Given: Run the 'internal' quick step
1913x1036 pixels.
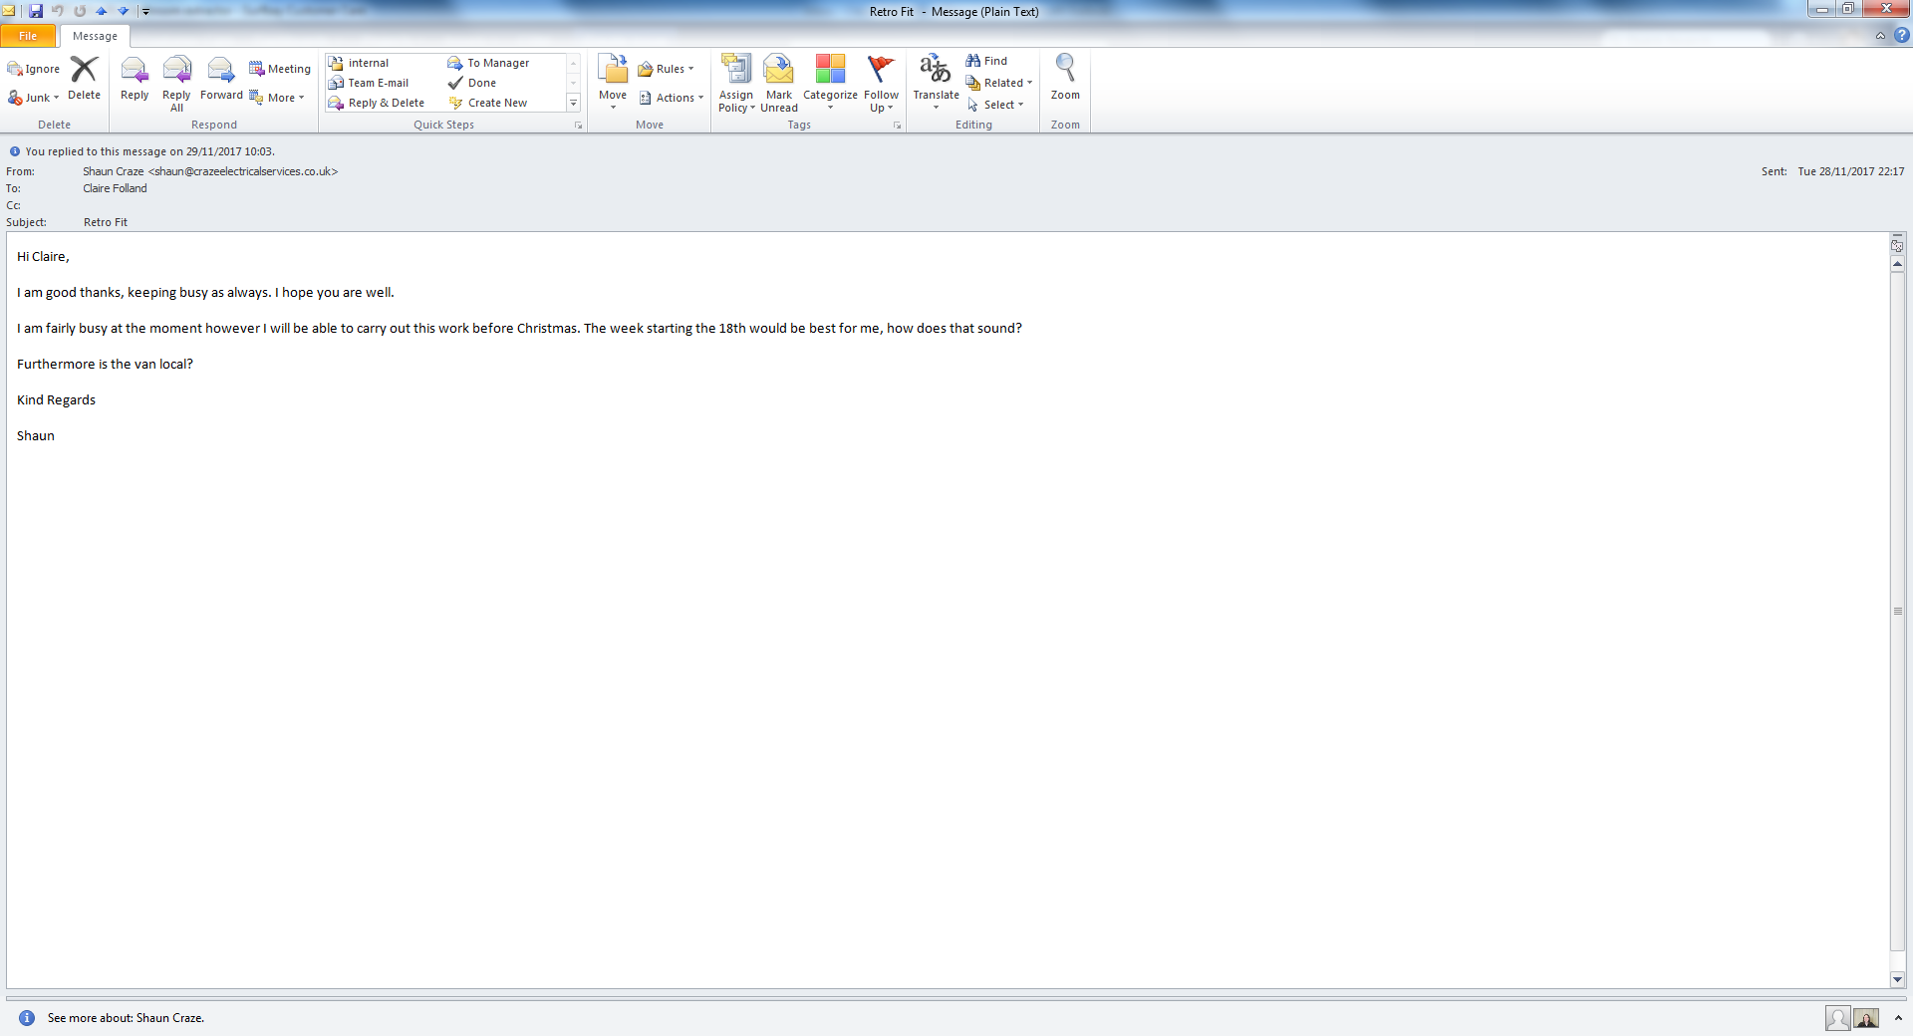Looking at the screenshot, I should (x=359, y=63).
